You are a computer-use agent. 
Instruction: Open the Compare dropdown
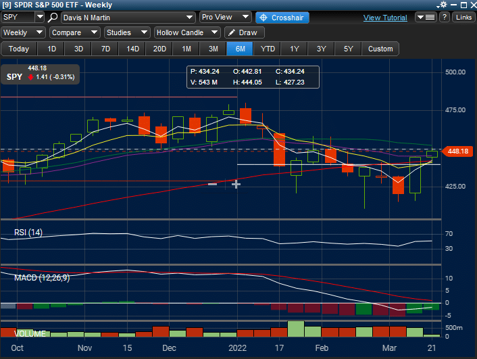(75, 32)
